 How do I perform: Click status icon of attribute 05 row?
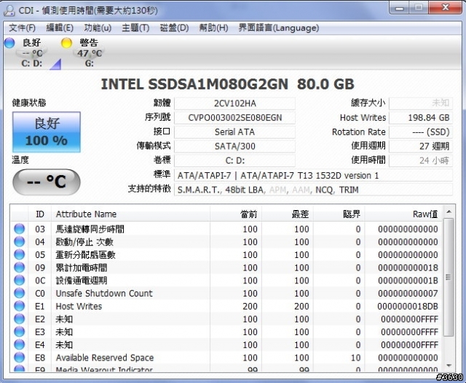click(x=20, y=254)
